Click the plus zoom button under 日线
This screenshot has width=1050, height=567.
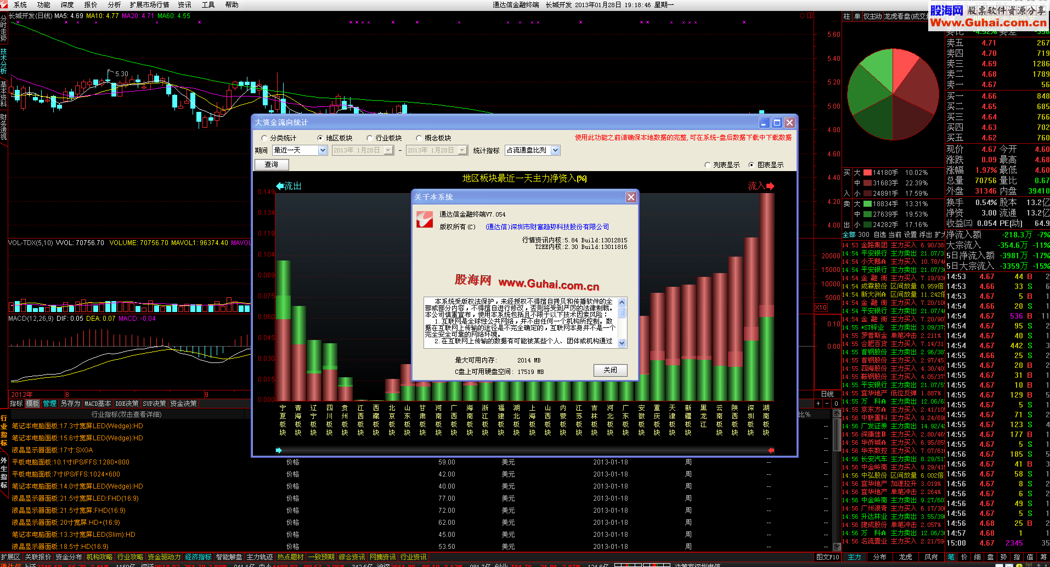818,404
